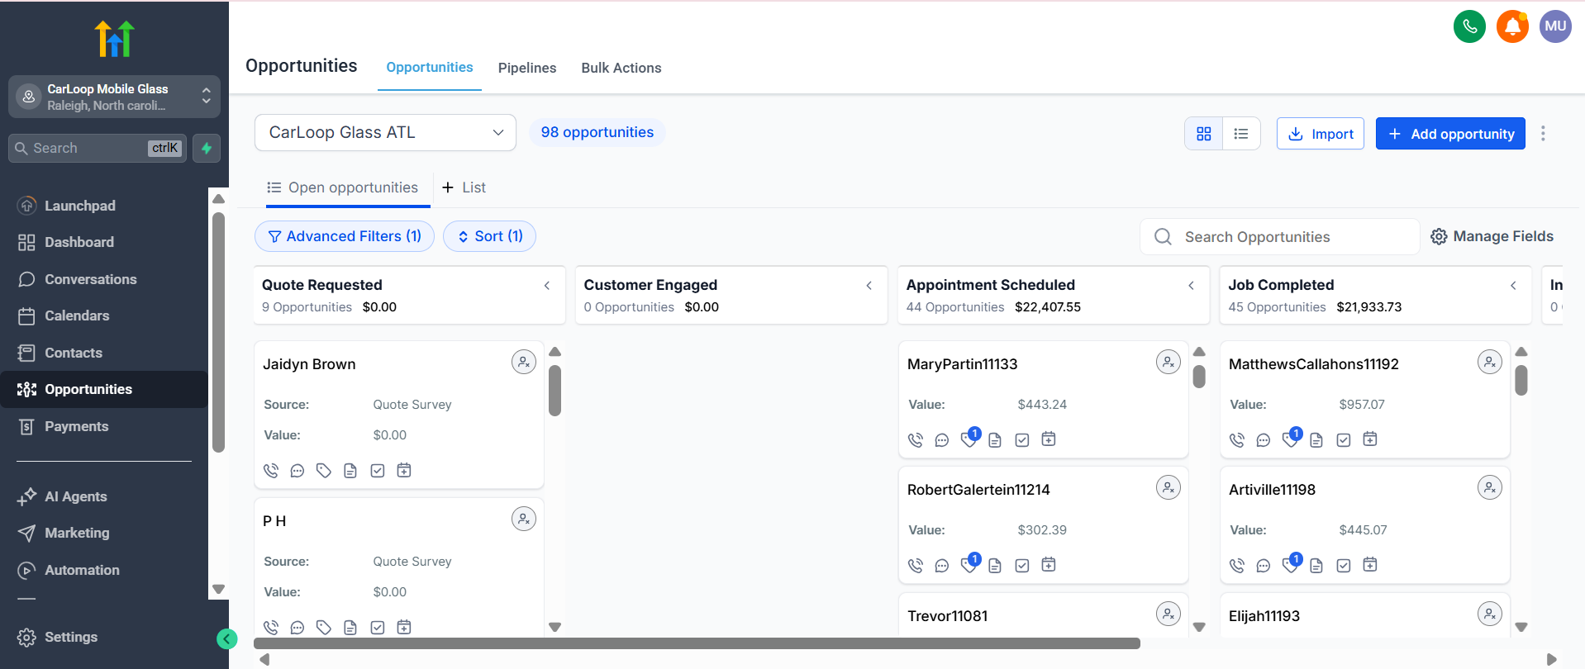Viewport: 1585px width, 669px height.
Task: Click right arrow of horizontal scrollbar
Action: click(x=1551, y=659)
